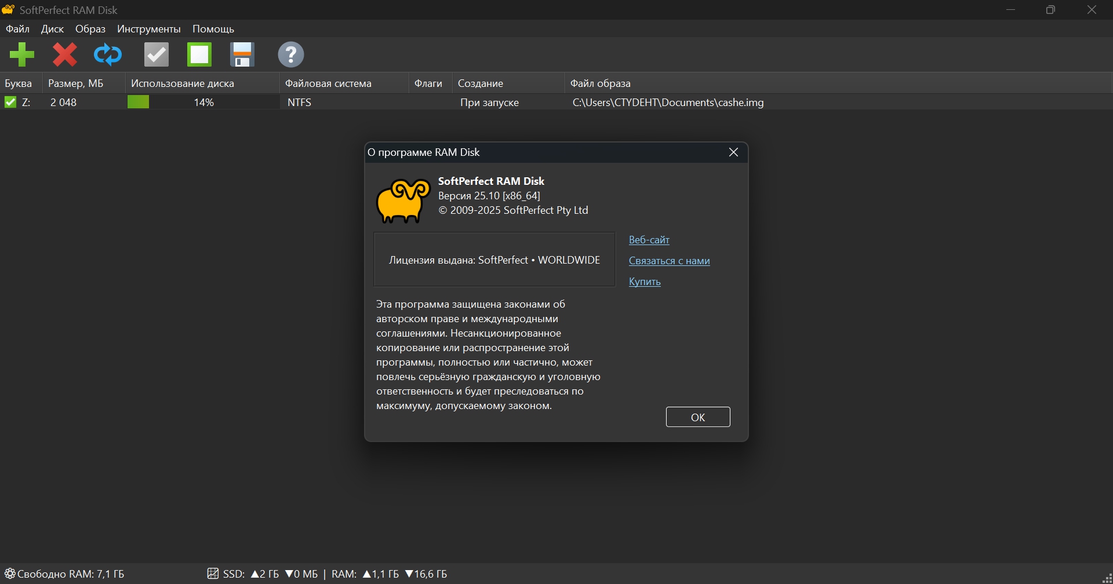Open the Веб-сайт link
The height and width of the screenshot is (584, 1113).
tap(649, 240)
